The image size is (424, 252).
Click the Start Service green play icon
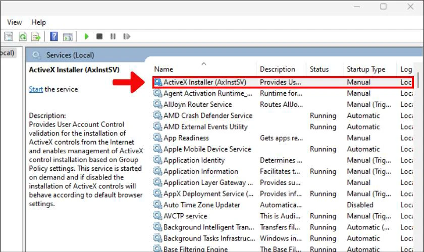[86, 36]
